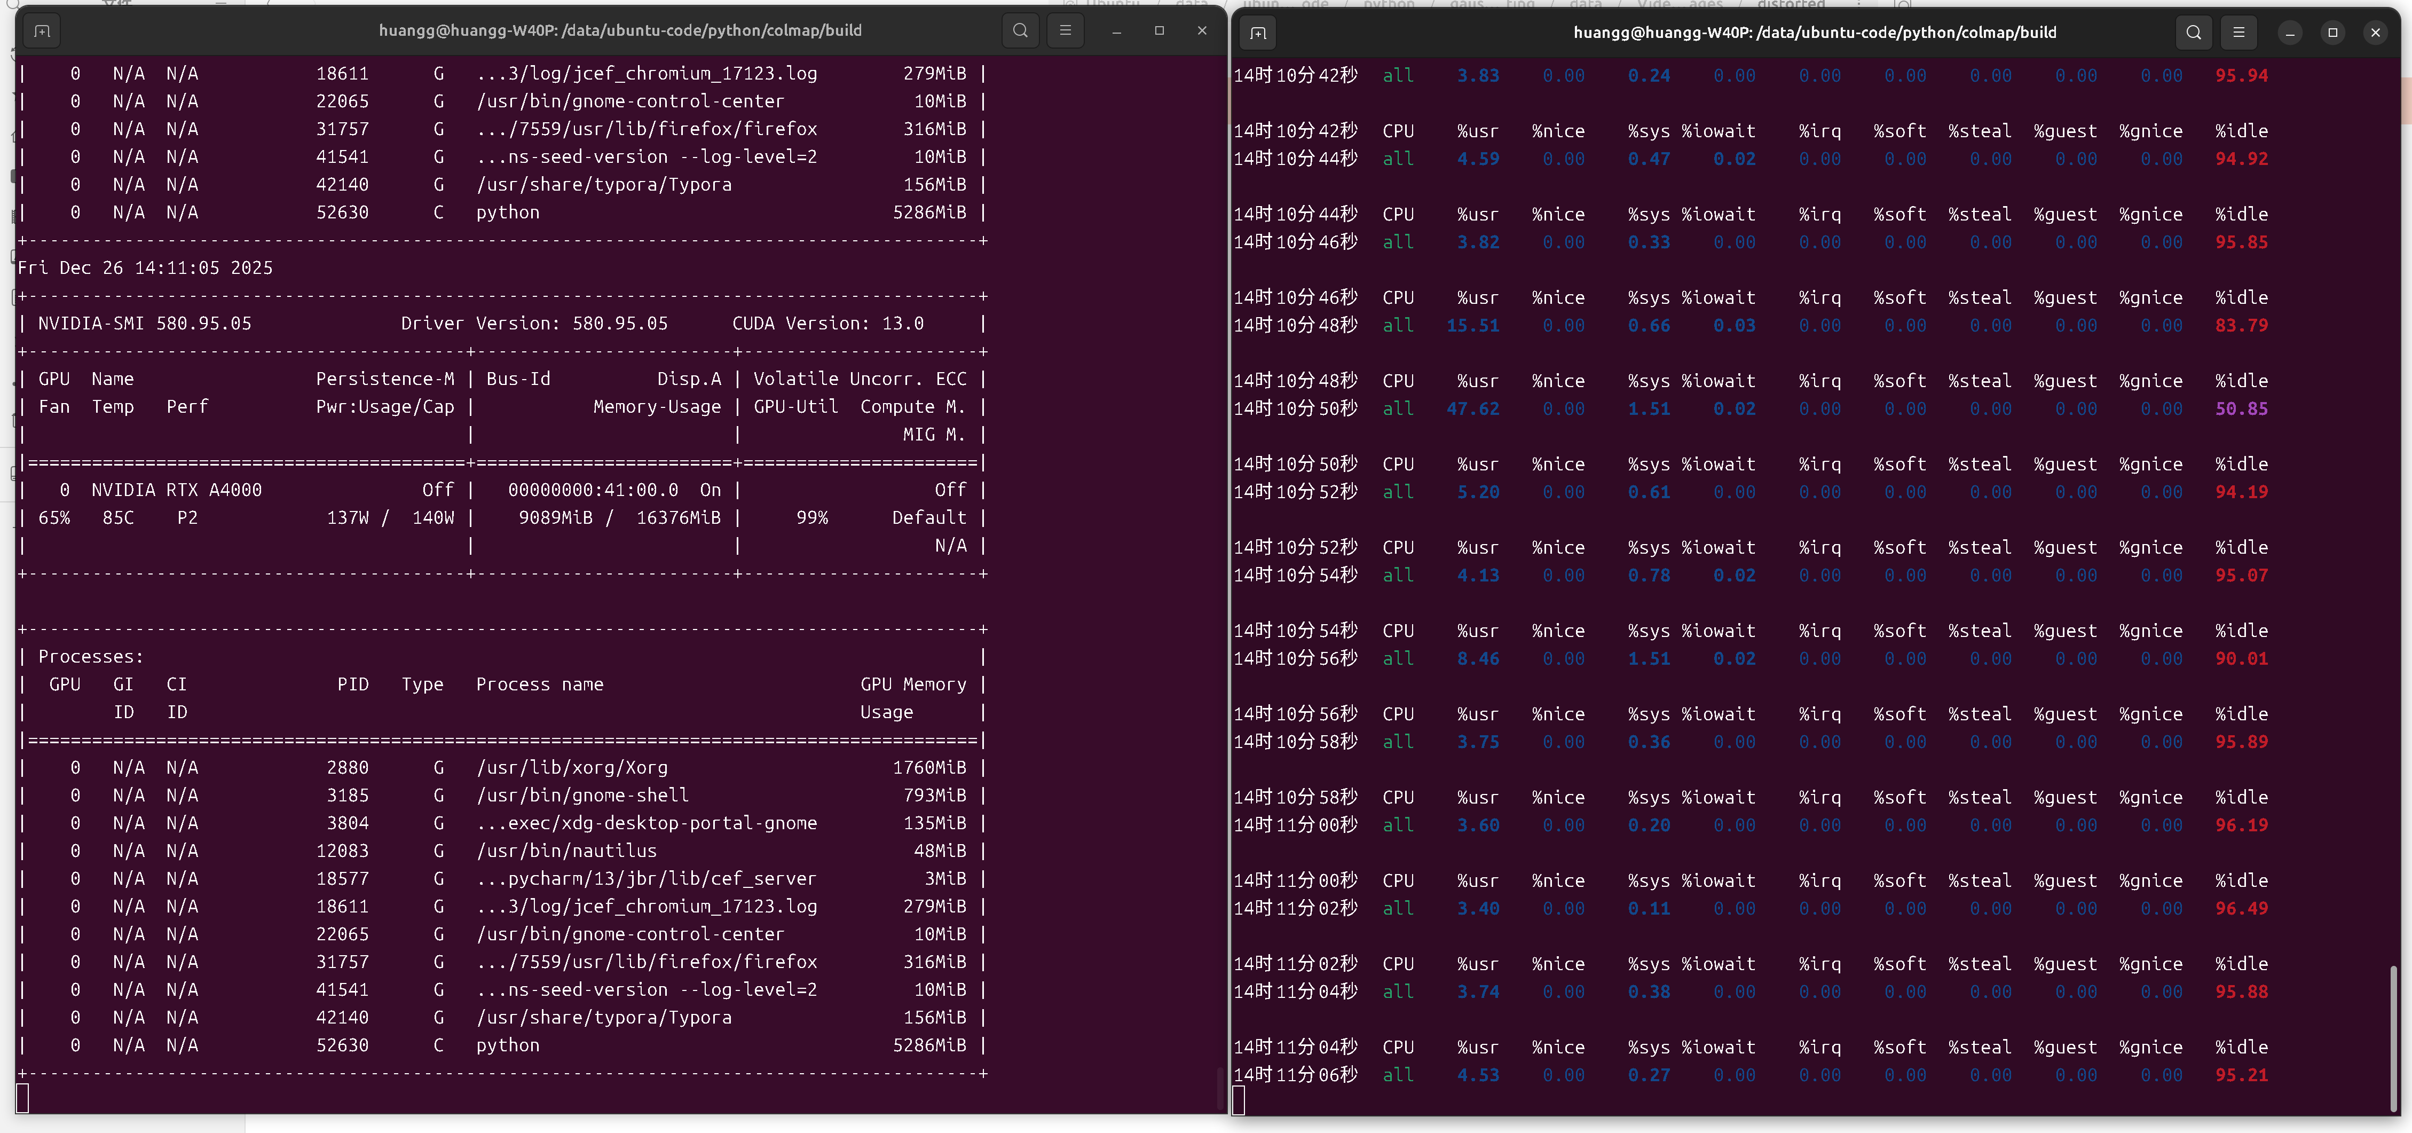Close the left nvidia-smi terminal window
This screenshot has height=1133, width=2412.
click(1202, 31)
